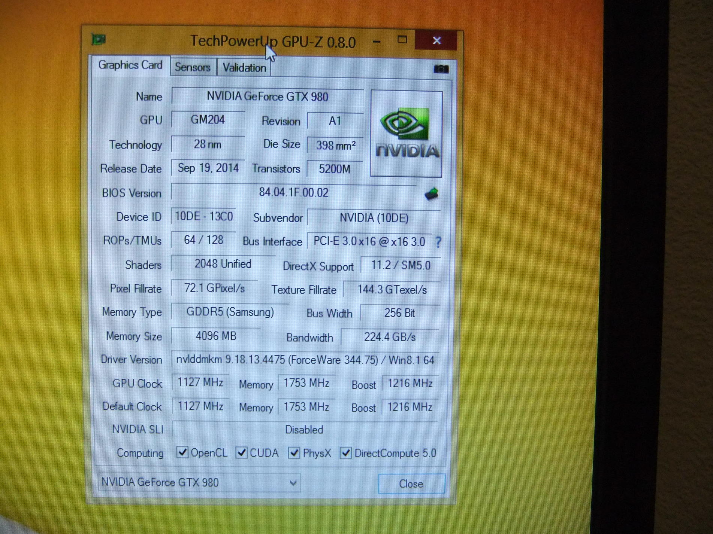The width and height of the screenshot is (713, 534).
Task: Open the Bus Interface question mark help
Action: coord(438,242)
